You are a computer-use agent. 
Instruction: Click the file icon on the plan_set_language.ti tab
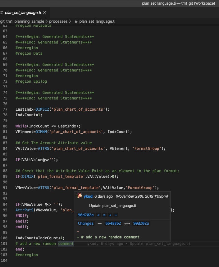click(x=2, y=12)
